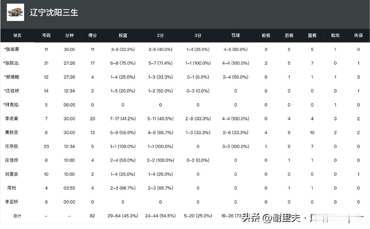Viewport: 370px width, 229px height.
Task: Select the 罚球 column header
Action: [236, 35]
